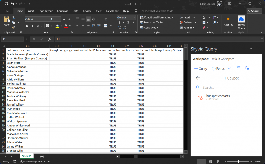Switch to the Insert tab
Viewport: 265px width, 164px height.
tap(31, 11)
